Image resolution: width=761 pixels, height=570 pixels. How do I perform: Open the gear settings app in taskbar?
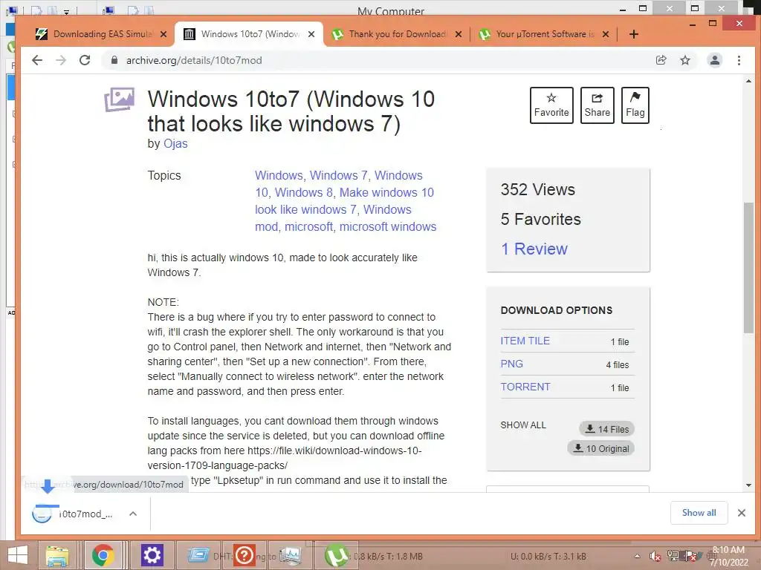coord(152,555)
